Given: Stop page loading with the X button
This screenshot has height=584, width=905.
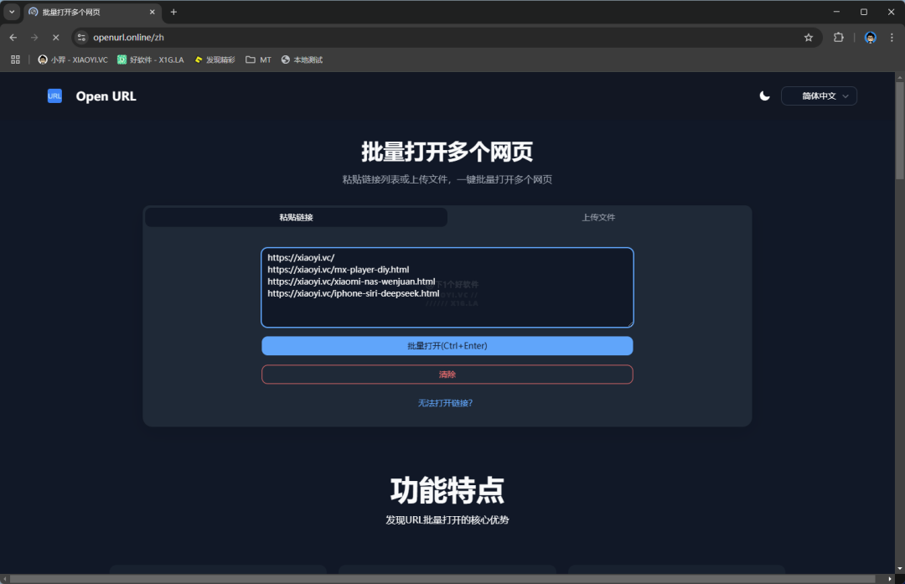Looking at the screenshot, I should click(x=56, y=38).
